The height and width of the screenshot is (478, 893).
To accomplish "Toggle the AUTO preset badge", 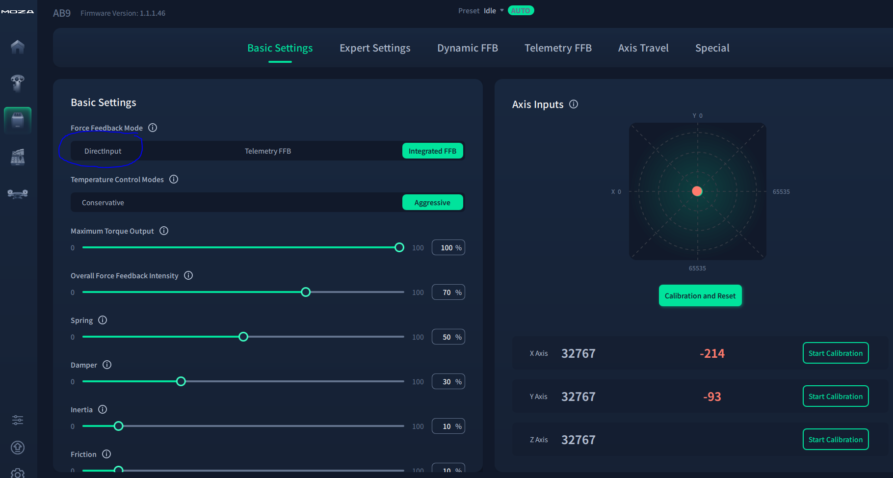I will [x=521, y=11].
